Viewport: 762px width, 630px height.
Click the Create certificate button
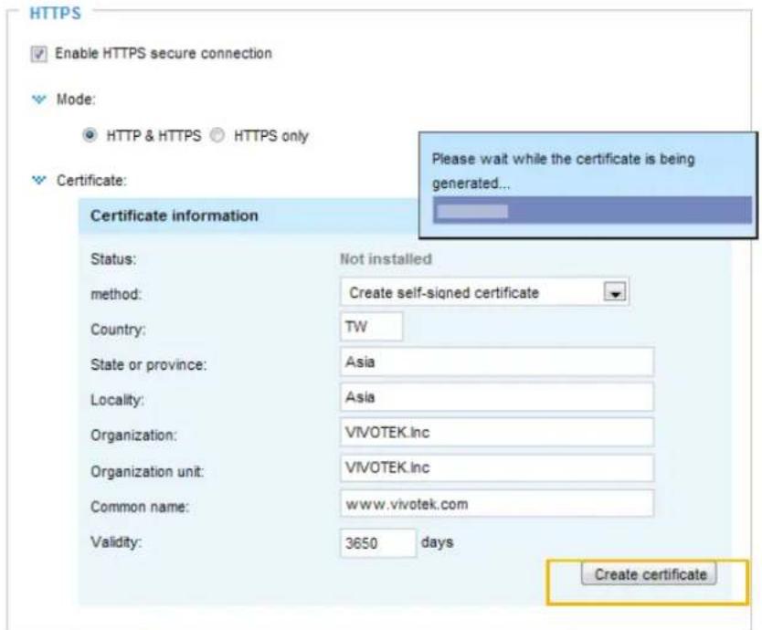point(649,574)
